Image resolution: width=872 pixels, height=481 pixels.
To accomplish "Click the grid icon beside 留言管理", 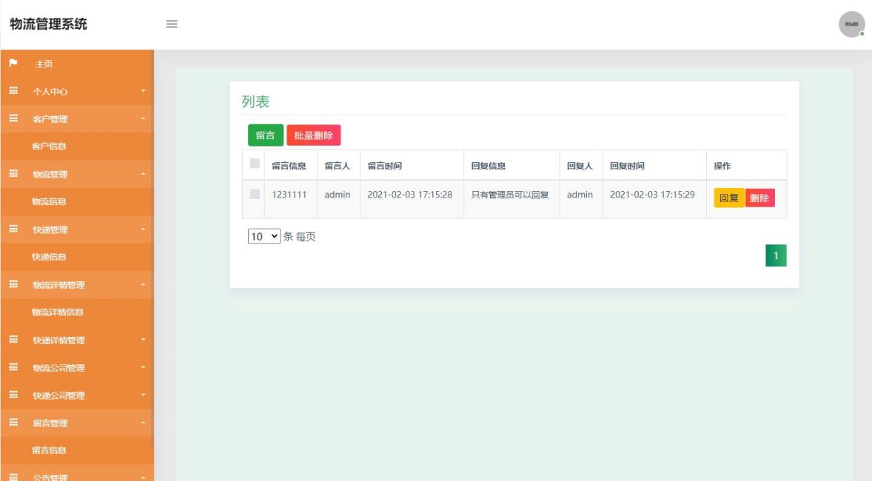I will 13,422.
